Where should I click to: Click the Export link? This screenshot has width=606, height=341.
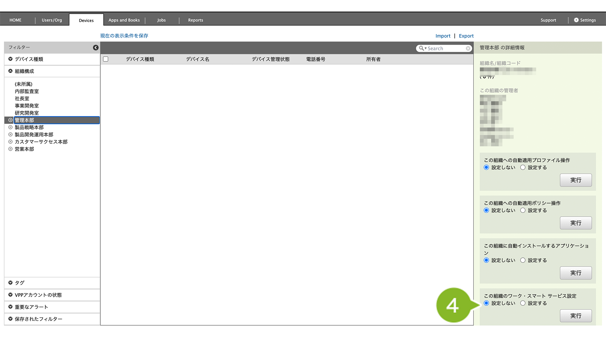(x=466, y=36)
